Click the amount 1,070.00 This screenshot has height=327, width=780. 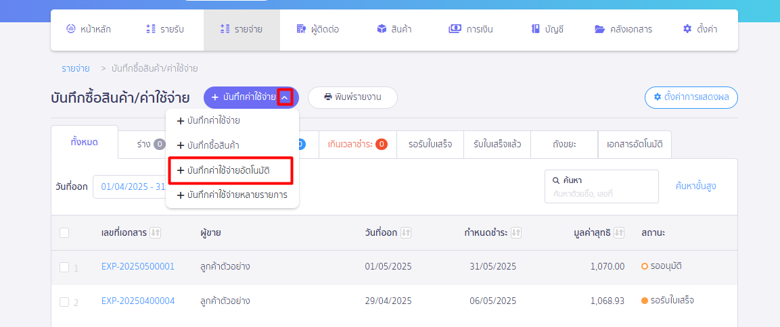[607, 266]
